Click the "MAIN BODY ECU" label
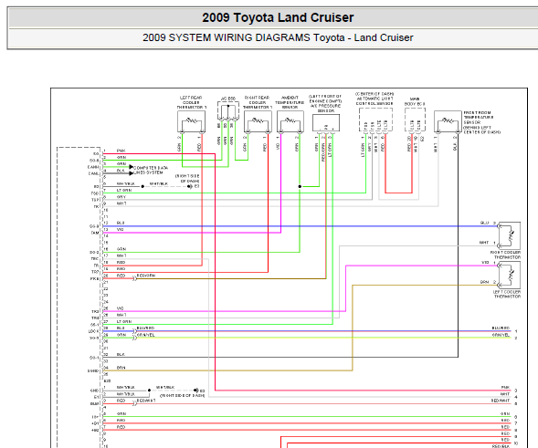Screen dimensions: 538x448 click(x=415, y=101)
